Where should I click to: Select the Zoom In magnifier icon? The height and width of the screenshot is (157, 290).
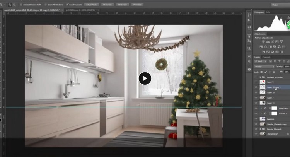[10, 5]
